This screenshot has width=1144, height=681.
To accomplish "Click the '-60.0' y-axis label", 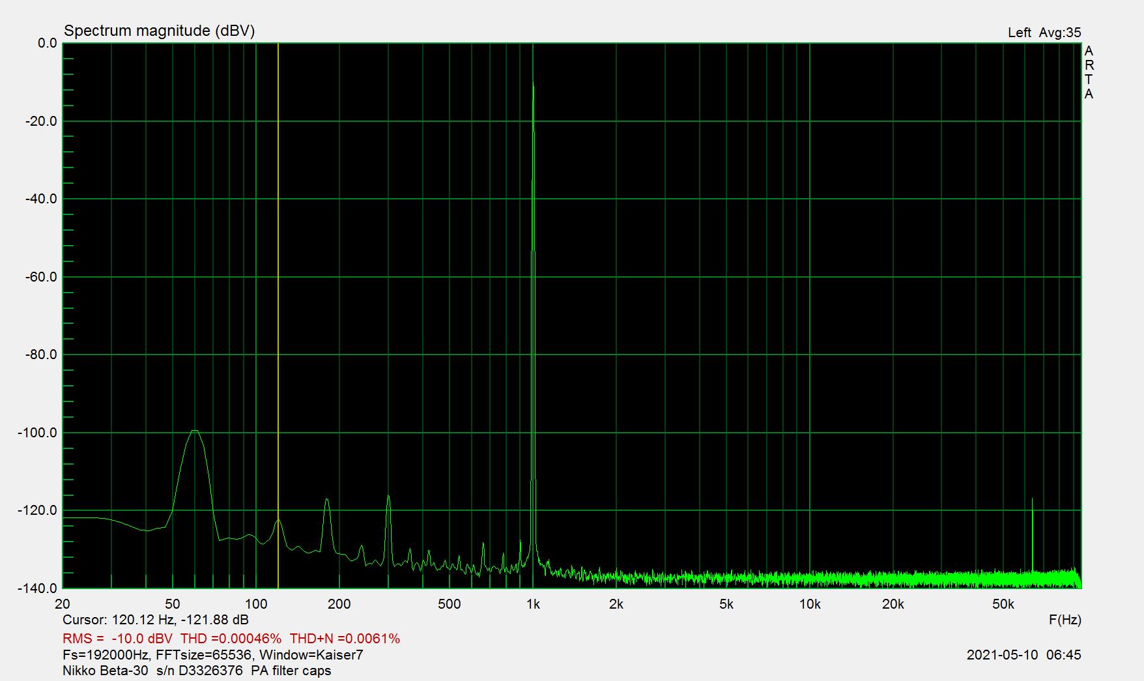I will (41, 277).
